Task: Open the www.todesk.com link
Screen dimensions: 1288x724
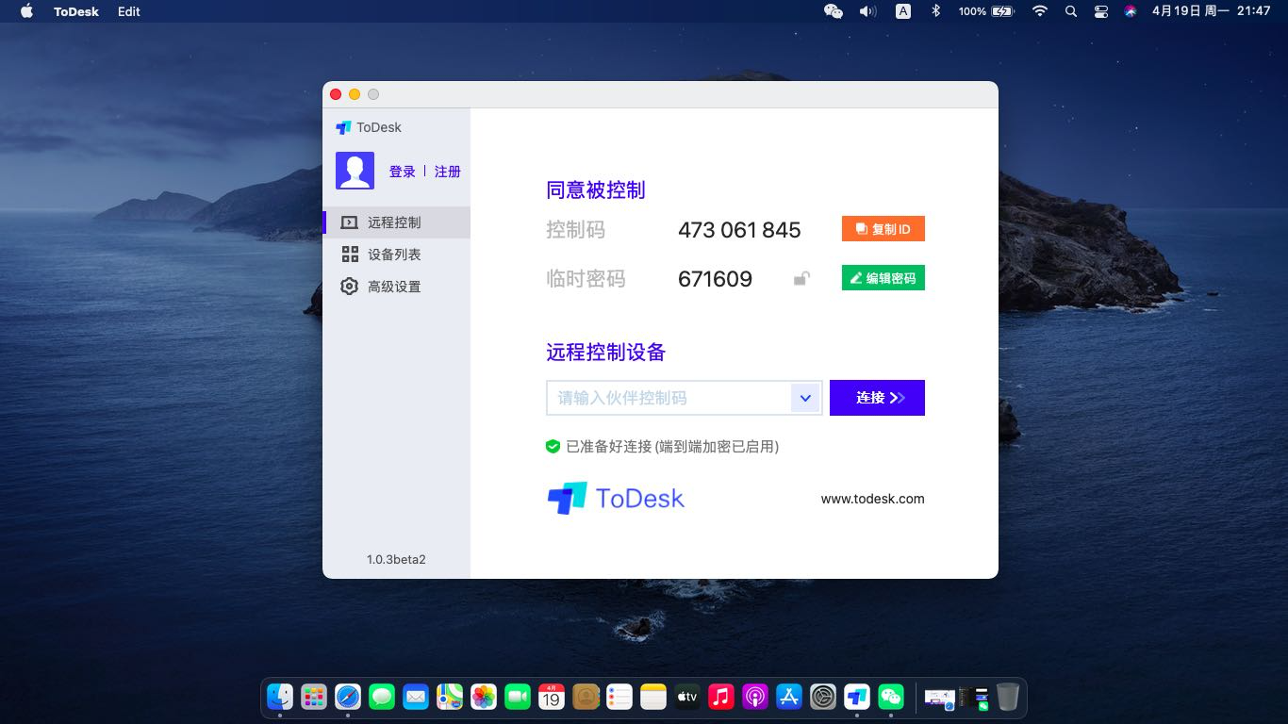Action: (x=873, y=499)
